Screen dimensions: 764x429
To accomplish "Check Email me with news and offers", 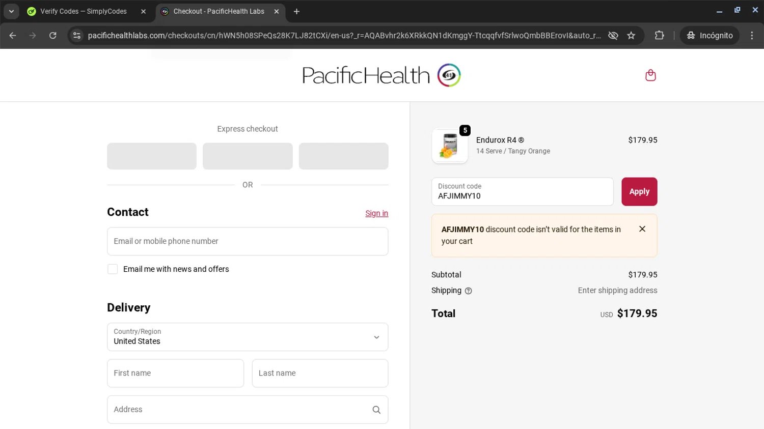I will coord(113,269).
